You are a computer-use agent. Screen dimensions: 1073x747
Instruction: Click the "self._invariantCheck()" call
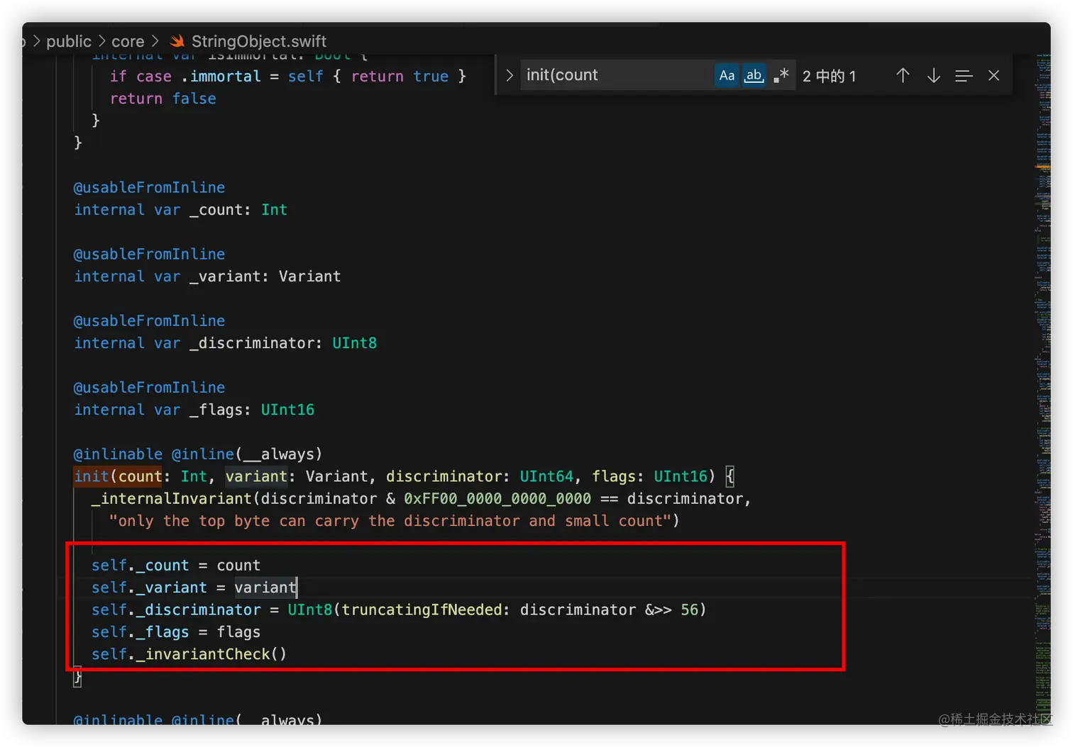pyautogui.click(x=189, y=654)
